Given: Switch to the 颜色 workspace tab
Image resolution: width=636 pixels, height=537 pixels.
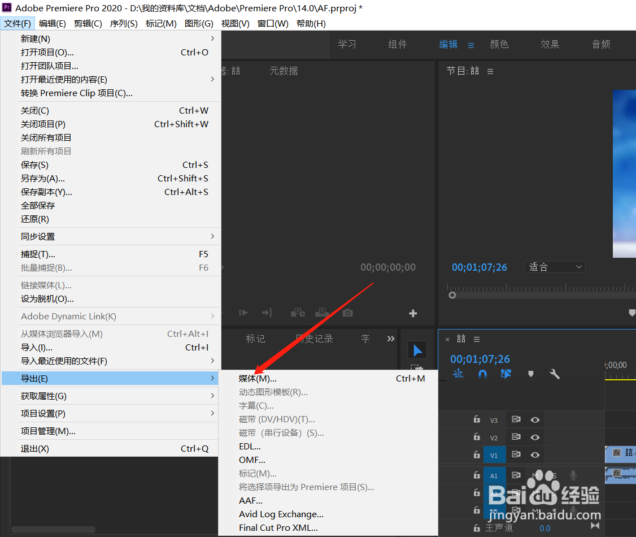Looking at the screenshot, I should coord(499,44).
